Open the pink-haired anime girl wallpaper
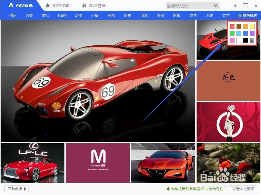261x195 pixels. [x=228, y=122]
